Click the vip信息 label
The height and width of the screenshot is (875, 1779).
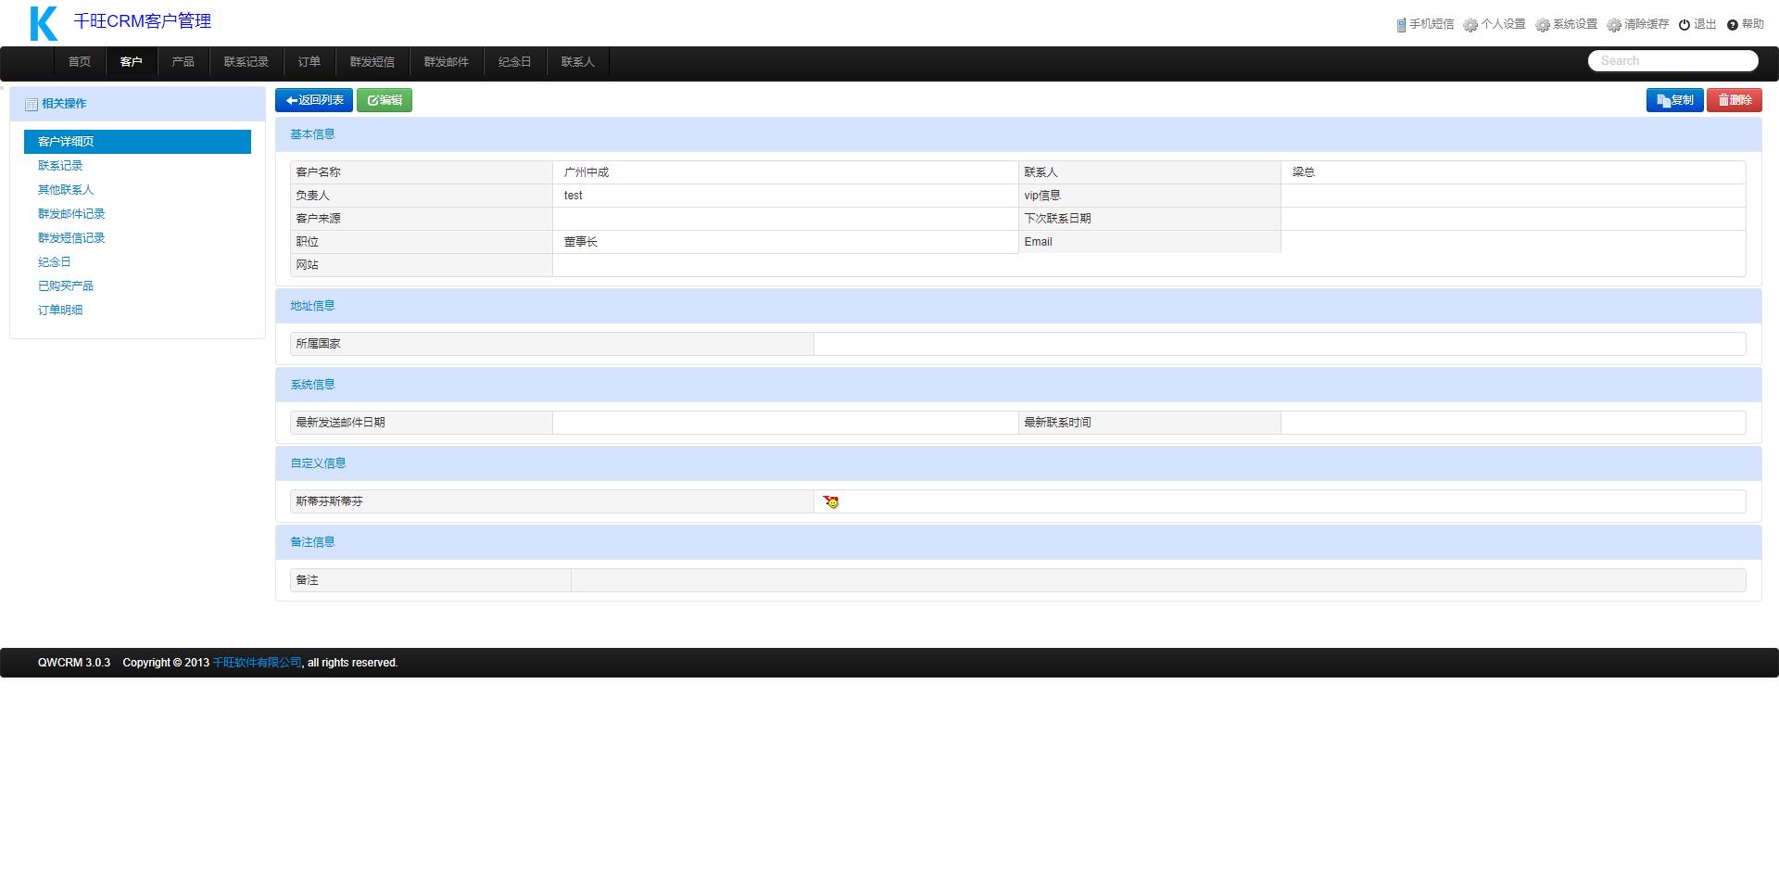click(x=1042, y=196)
